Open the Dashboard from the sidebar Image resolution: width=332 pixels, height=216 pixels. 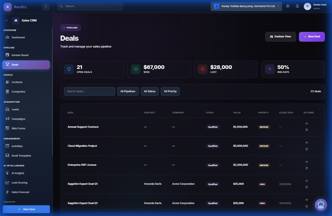17,37
